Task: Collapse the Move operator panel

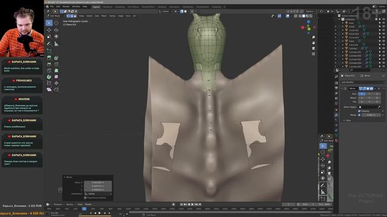Action: [x=65, y=177]
